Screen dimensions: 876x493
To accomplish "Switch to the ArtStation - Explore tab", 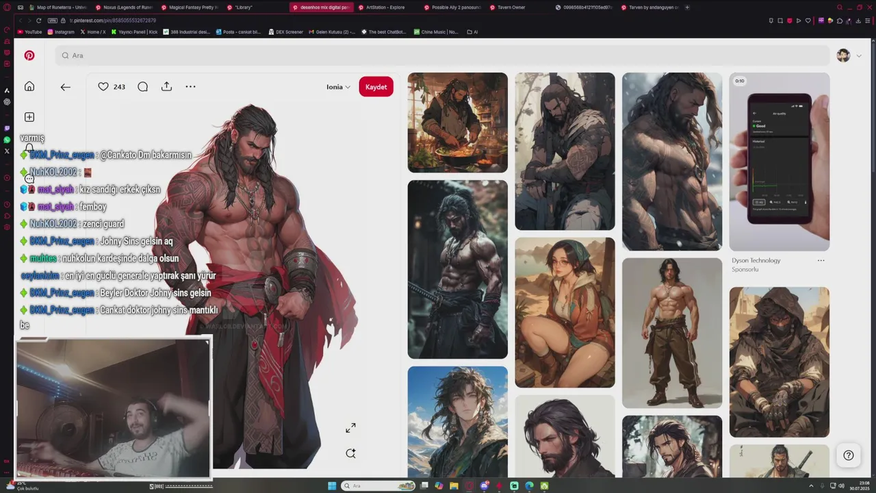I will coord(387,8).
